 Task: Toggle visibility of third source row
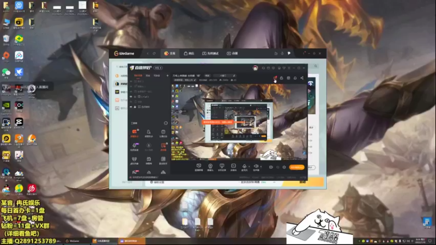(131, 91)
